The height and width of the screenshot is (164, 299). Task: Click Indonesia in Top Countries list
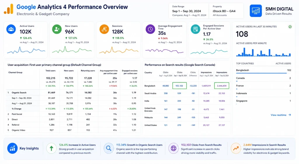tap(241, 93)
